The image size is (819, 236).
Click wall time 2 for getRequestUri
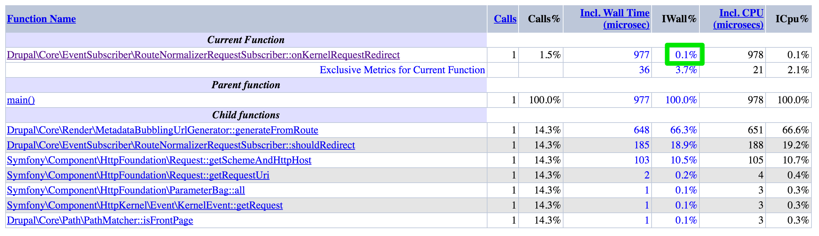[647, 175]
